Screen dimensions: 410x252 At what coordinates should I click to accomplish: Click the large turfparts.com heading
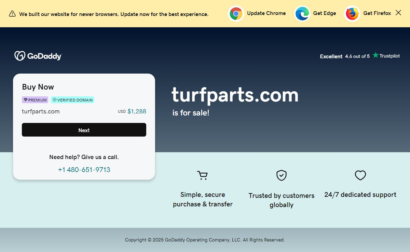tap(235, 95)
